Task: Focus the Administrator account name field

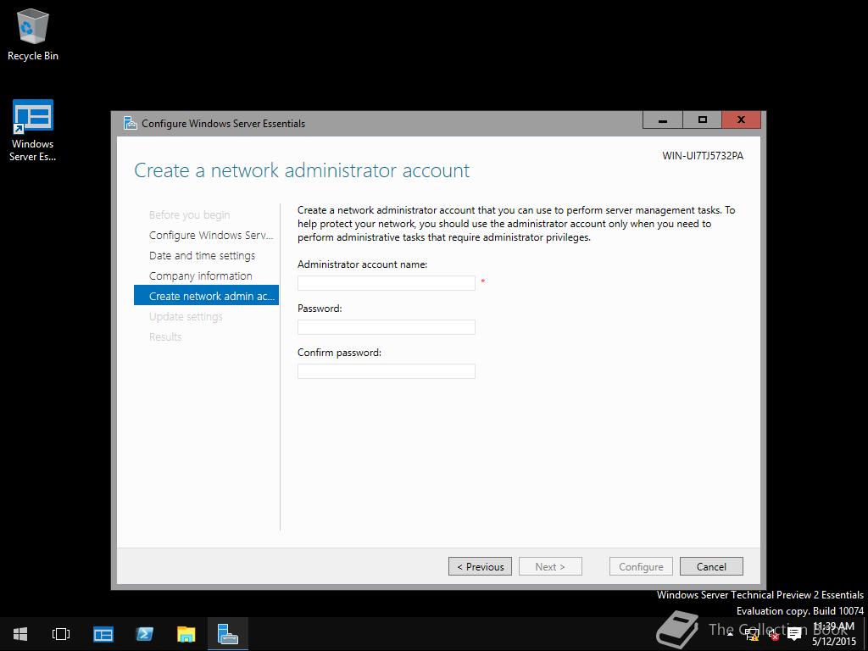Action: (x=386, y=283)
